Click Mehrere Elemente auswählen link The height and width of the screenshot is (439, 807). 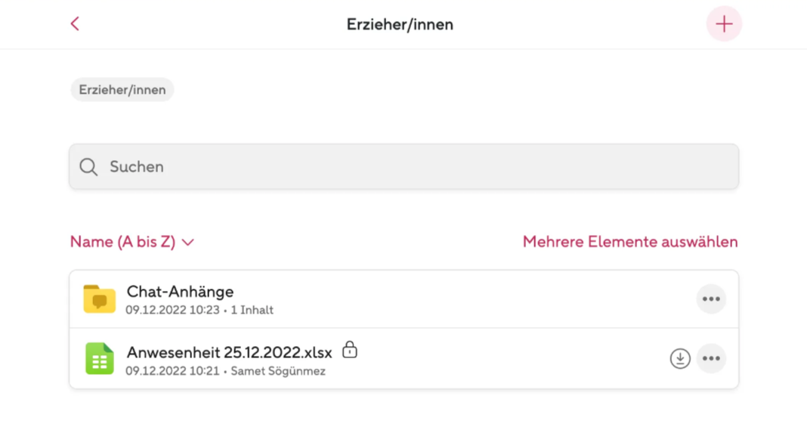[630, 242]
